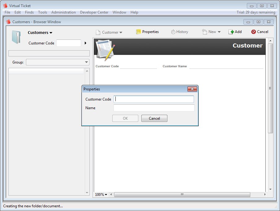Click the Add toolbar label
This screenshot has height=211, width=280.
(x=238, y=32)
